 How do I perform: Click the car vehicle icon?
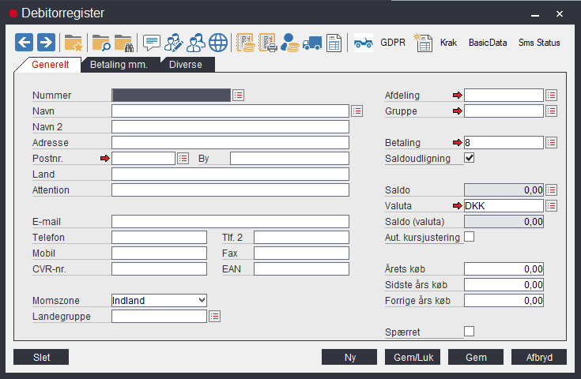click(x=364, y=43)
